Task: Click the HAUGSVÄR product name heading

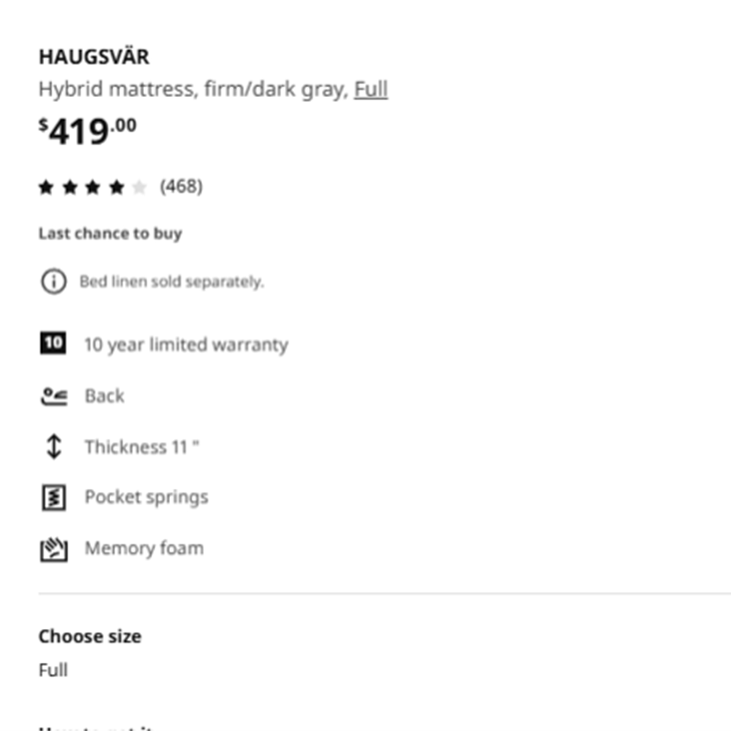Action: tap(94, 57)
